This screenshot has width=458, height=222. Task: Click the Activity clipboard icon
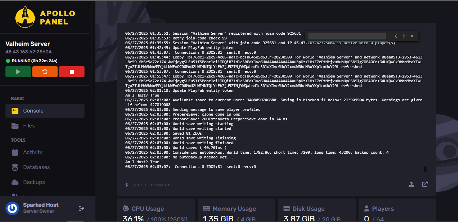click(x=15, y=152)
